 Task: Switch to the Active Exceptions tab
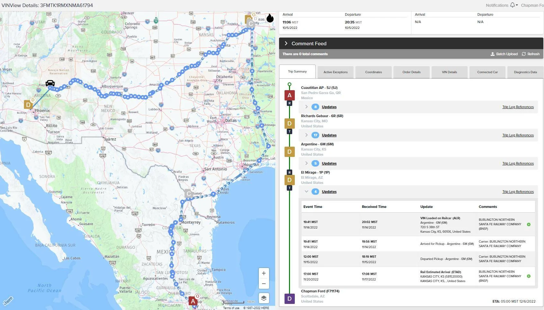(x=336, y=72)
